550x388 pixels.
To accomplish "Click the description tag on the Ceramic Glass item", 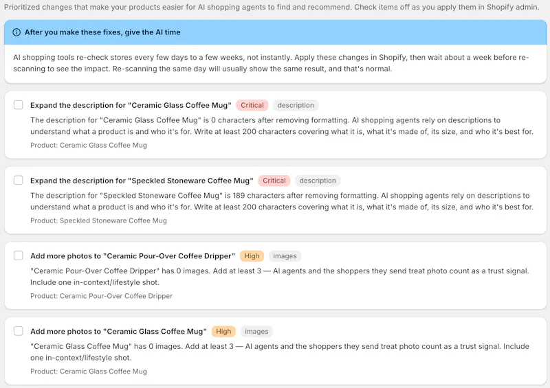I will (296, 105).
